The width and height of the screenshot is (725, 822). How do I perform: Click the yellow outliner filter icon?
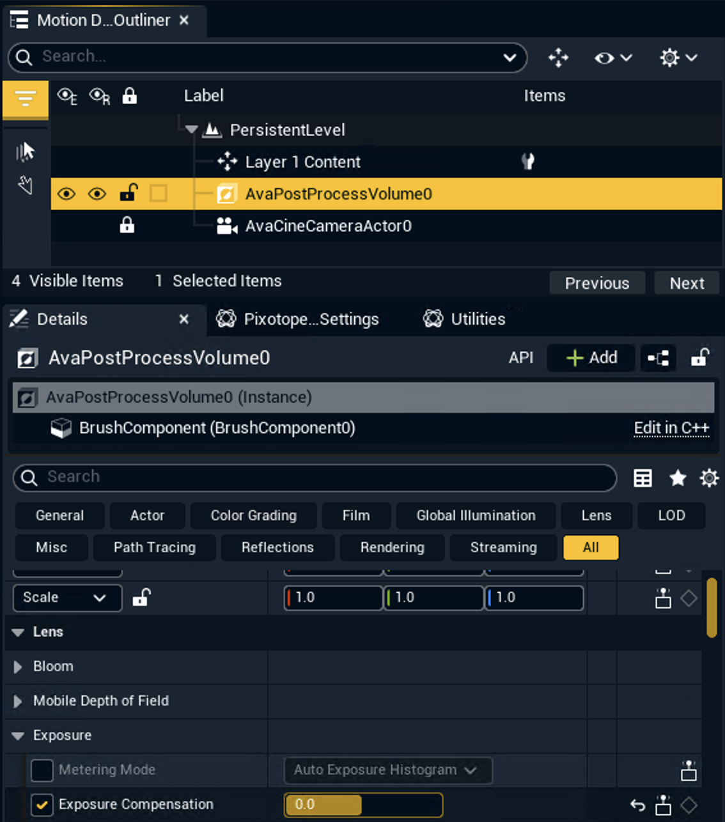pos(25,99)
